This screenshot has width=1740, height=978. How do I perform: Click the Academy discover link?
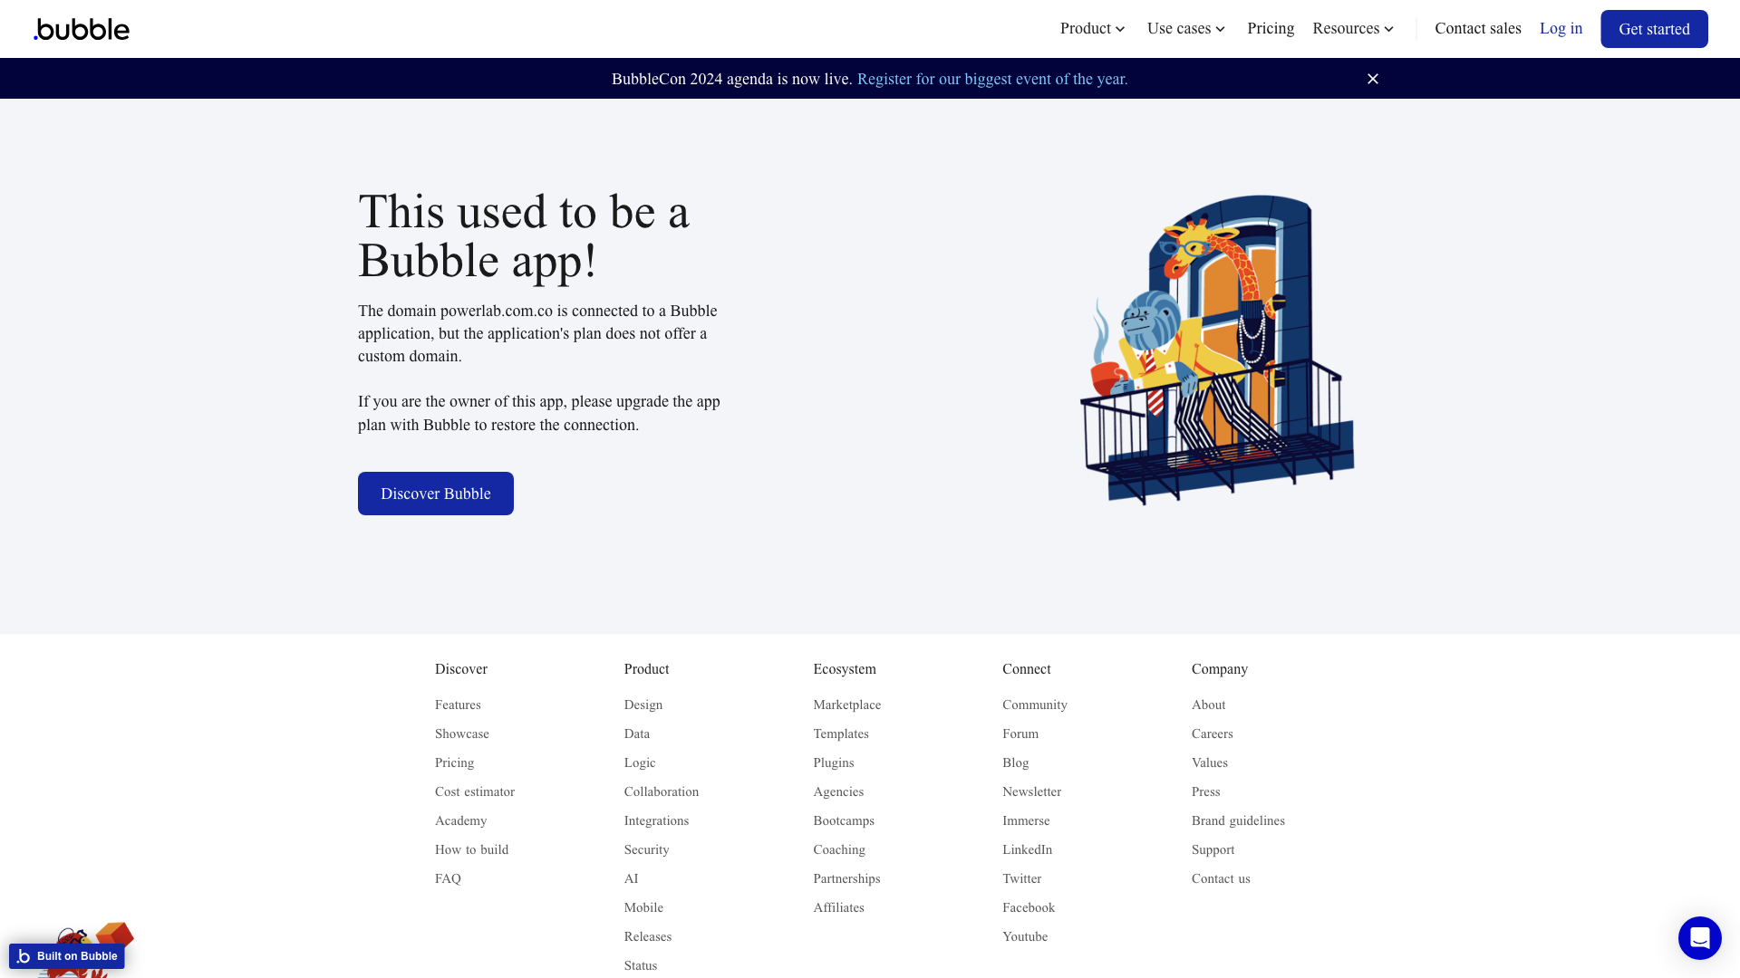pyautogui.click(x=461, y=820)
